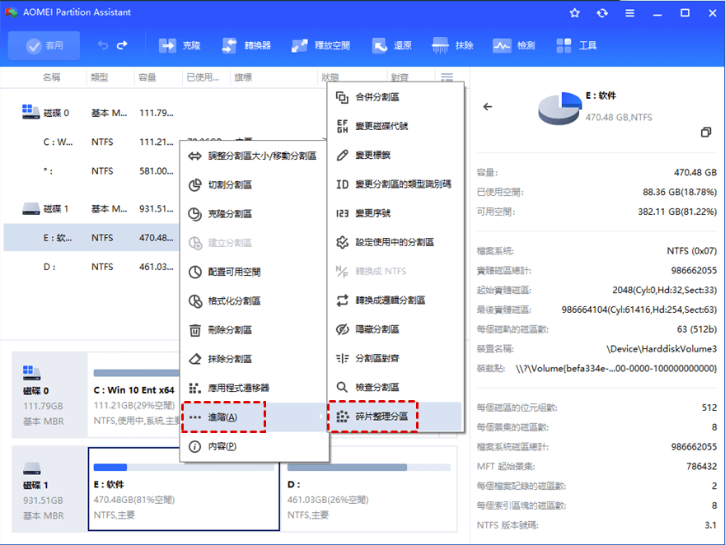The width and height of the screenshot is (725, 545).
Task: Open the hamburger menu in title bar
Action: click(629, 13)
